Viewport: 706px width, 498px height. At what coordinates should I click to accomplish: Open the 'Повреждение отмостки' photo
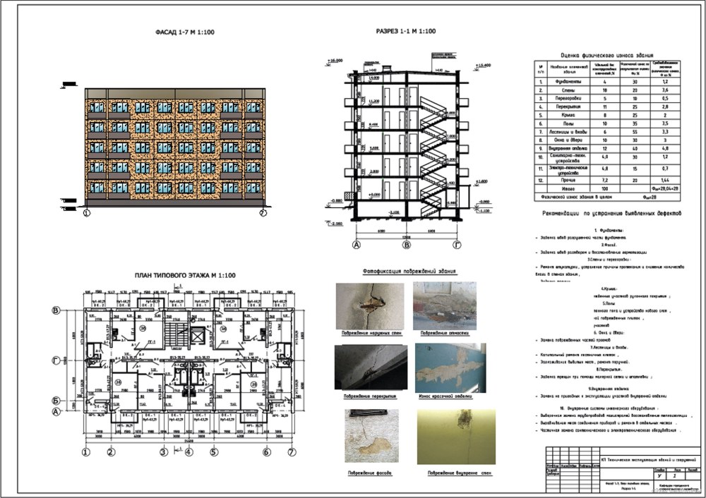[x=445, y=305]
